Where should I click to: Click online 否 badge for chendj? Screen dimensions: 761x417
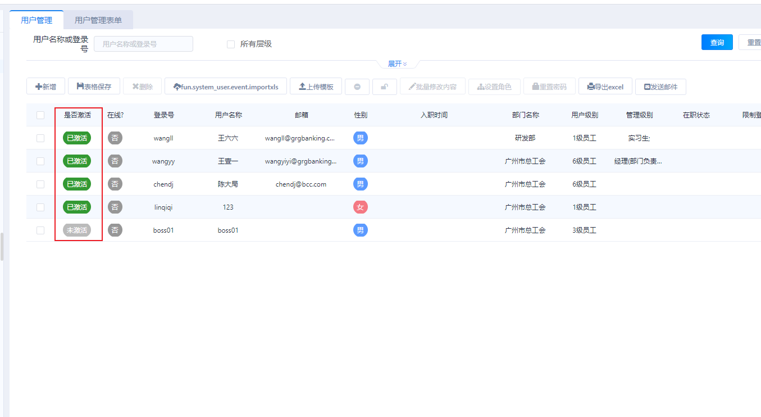coord(115,184)
